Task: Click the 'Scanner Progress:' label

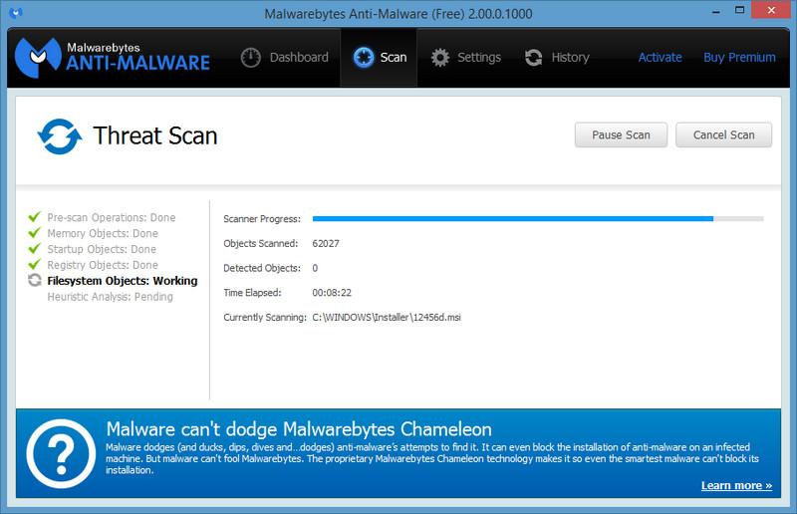Action: coord(262,219)
